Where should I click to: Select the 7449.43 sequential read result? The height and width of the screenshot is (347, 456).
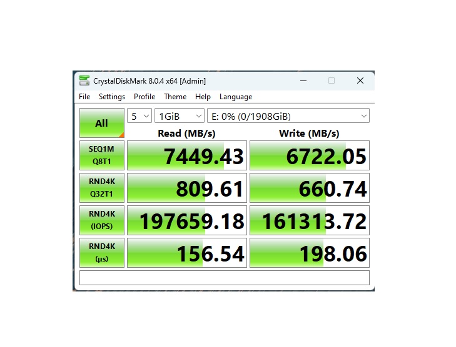[x=187, y=155]
